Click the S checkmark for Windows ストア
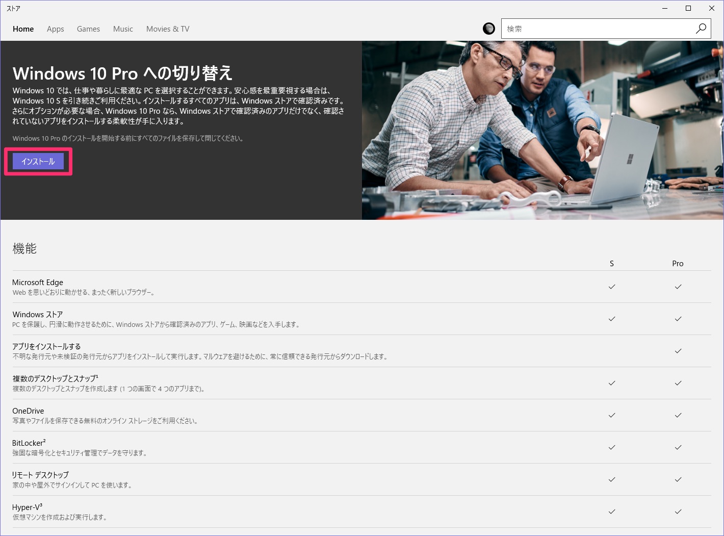Viewport: 724px width, 536px height. point(612,319)
